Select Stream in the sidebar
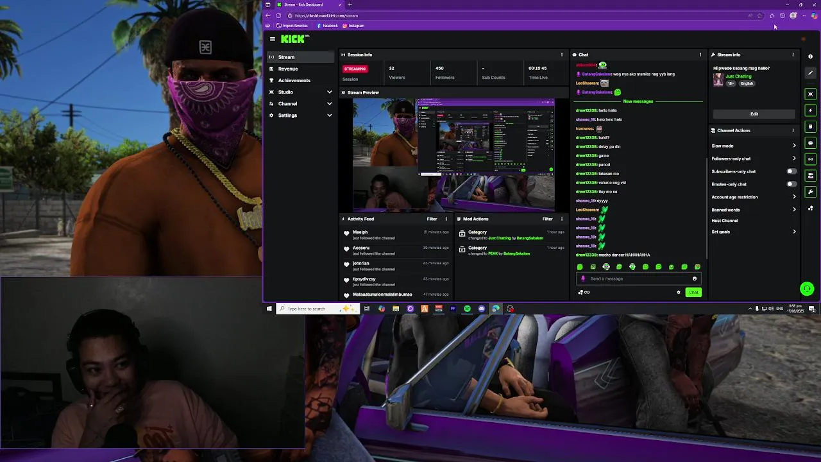This screenshot has height=462, width=821. pyautogui.click(x=300, y=57)
